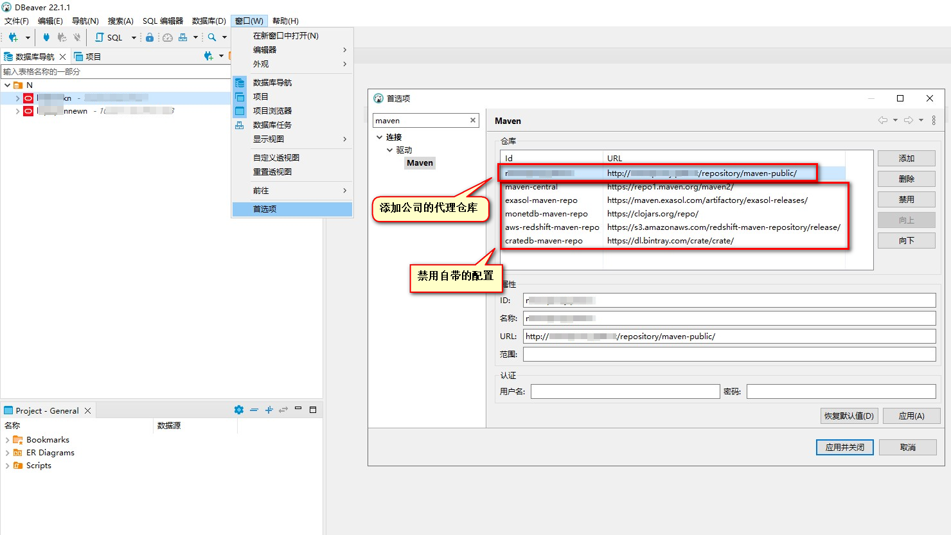
Task: Choose 数据库导航 in the window menu
Action: coord(292,82)
